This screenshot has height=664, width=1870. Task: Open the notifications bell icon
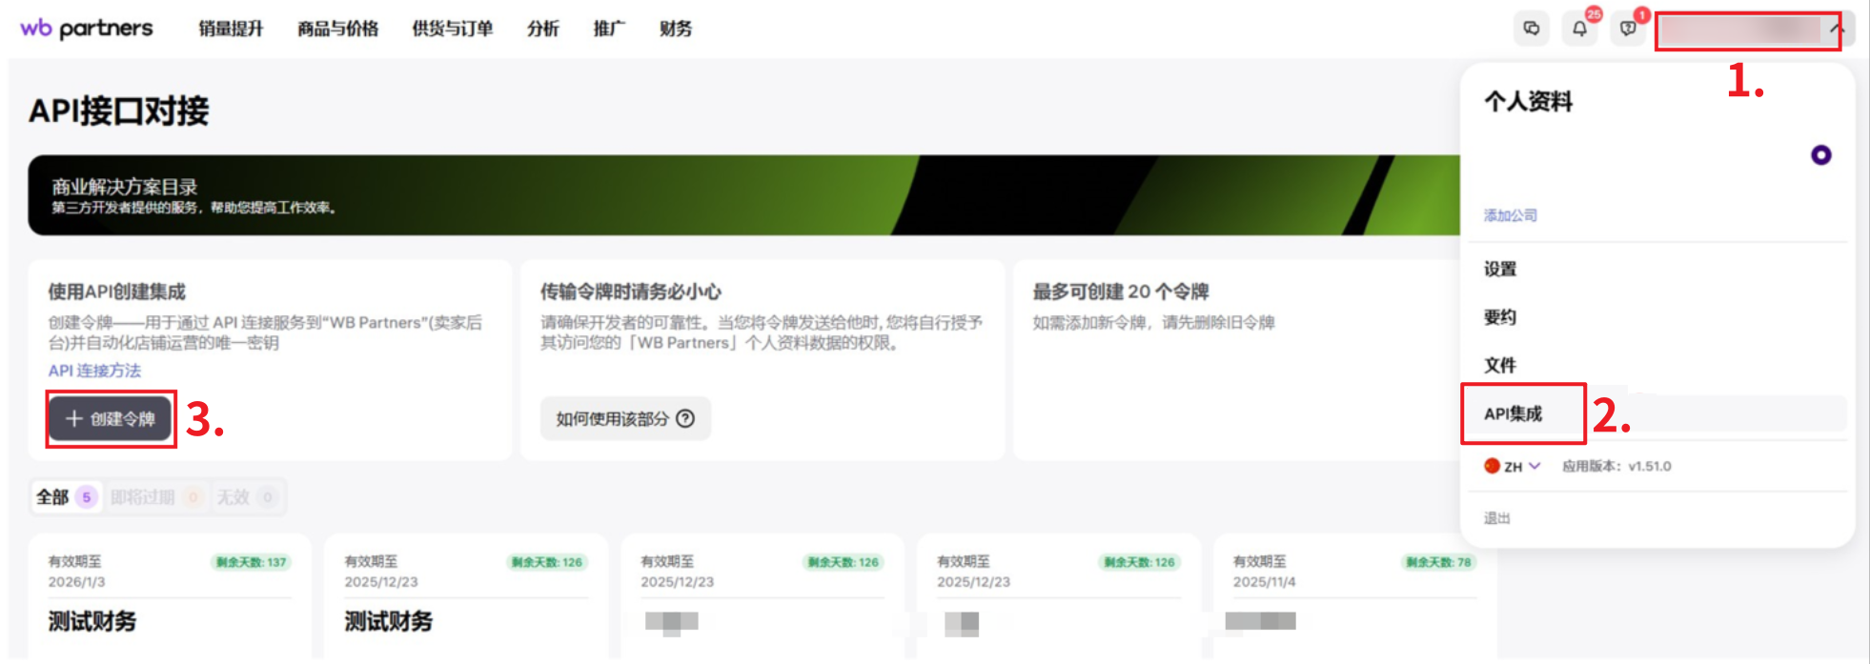point(1579,29)
